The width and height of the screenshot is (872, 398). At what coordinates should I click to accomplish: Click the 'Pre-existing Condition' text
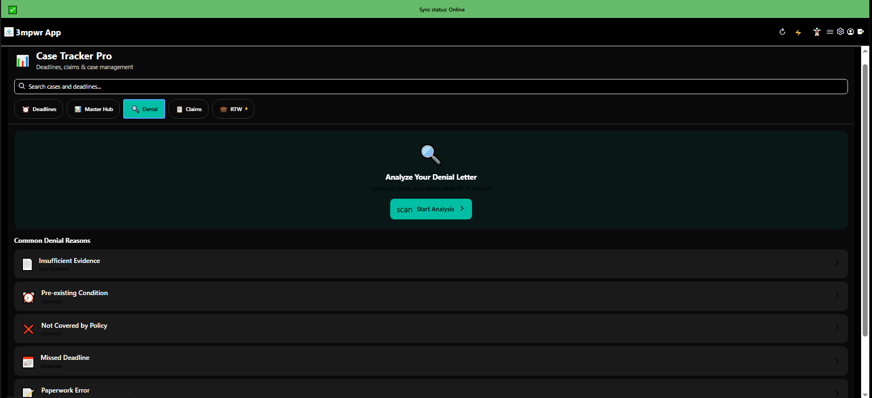coord(75,293)
